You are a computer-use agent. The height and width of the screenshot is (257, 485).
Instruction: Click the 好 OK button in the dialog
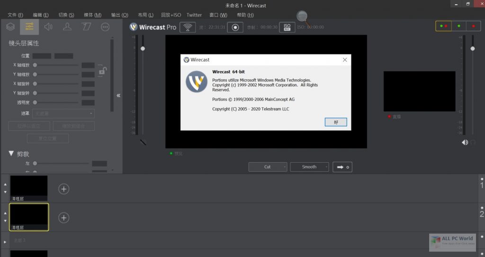pos(336,122)
